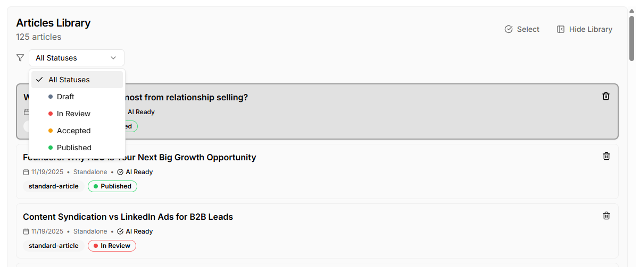
Task: Filter articles by Draft status
Action: point(65,97)
